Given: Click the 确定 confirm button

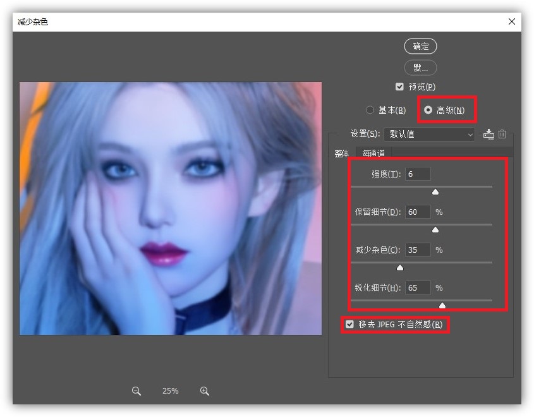Looking at the screenshot, I should point(420,46).
